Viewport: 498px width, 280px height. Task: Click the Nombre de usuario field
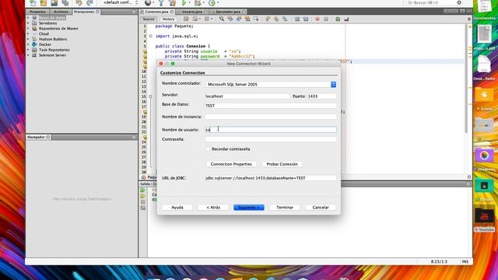(x=271, y=130)
